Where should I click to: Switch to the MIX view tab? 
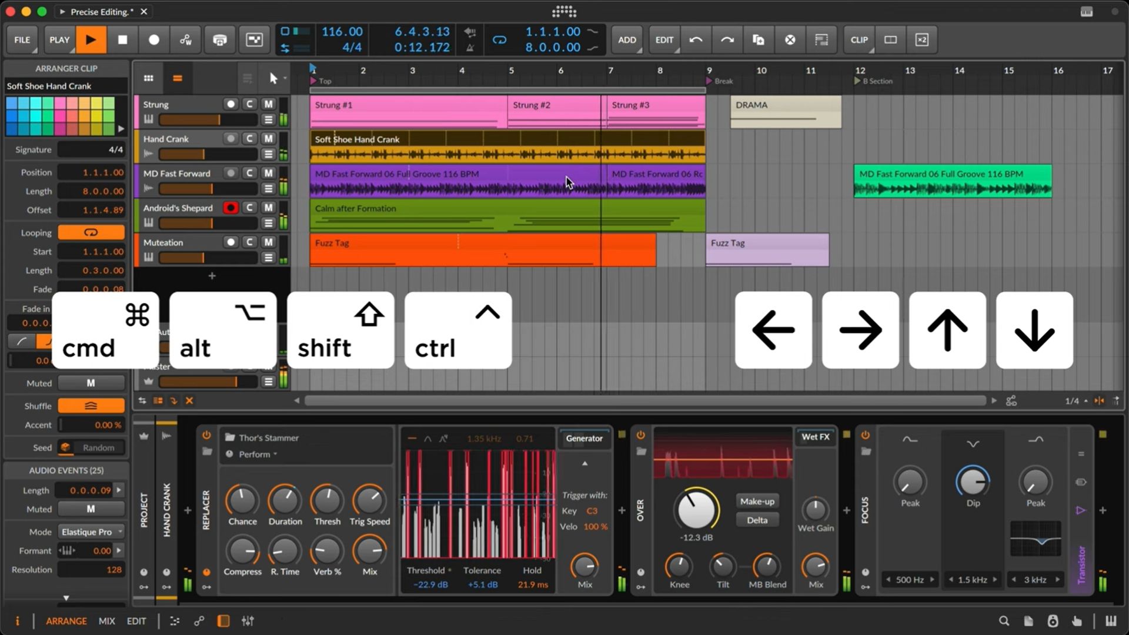pos(106,621)
